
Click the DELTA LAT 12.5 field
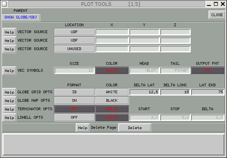point(144,92)
